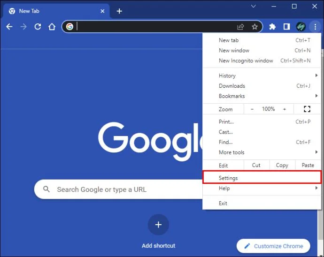Viewport: 324px width, 257px height.
Task: Expand the History submenu
Action: pos(262,76)
